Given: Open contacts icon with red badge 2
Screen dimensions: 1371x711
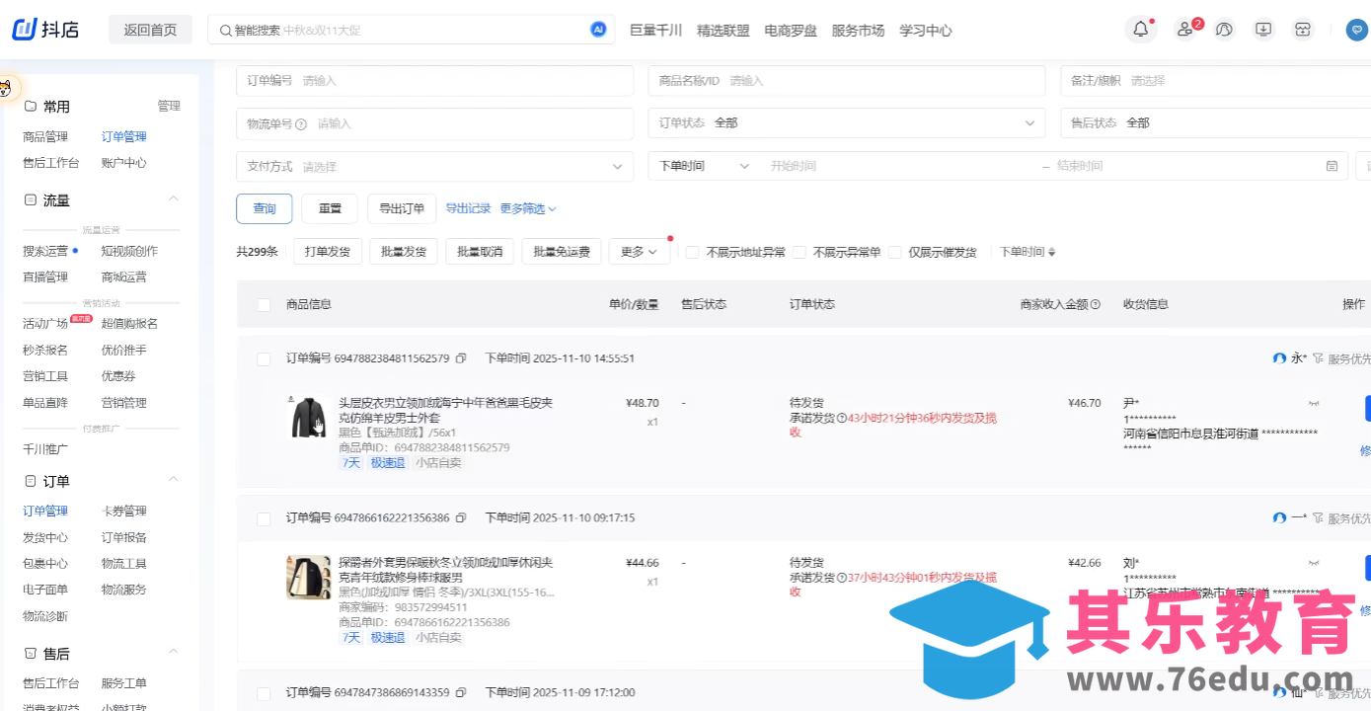Looking at the screenshot, I should pyautogui.click(x=1183, y=30).
